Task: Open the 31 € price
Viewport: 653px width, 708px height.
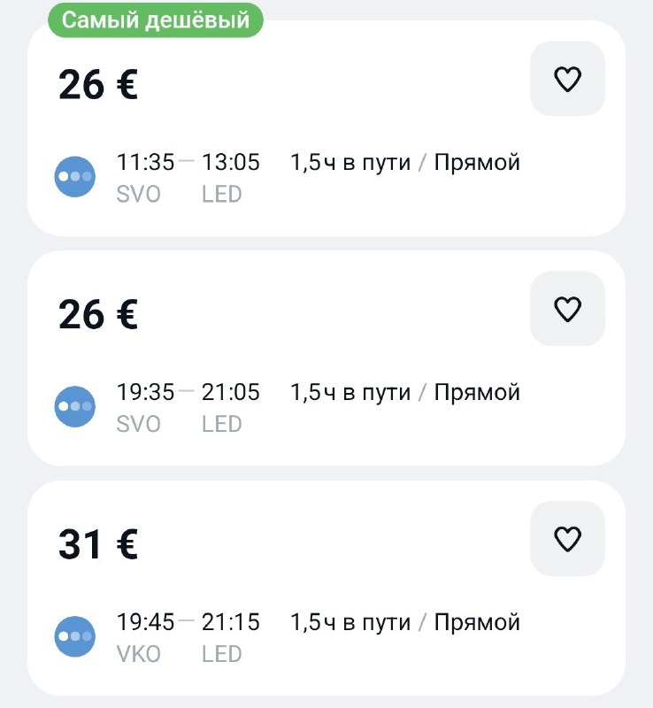Action: (98, 544)
